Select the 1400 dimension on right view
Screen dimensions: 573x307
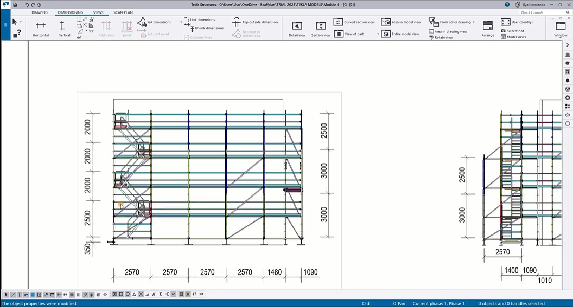tap(511, 270)
